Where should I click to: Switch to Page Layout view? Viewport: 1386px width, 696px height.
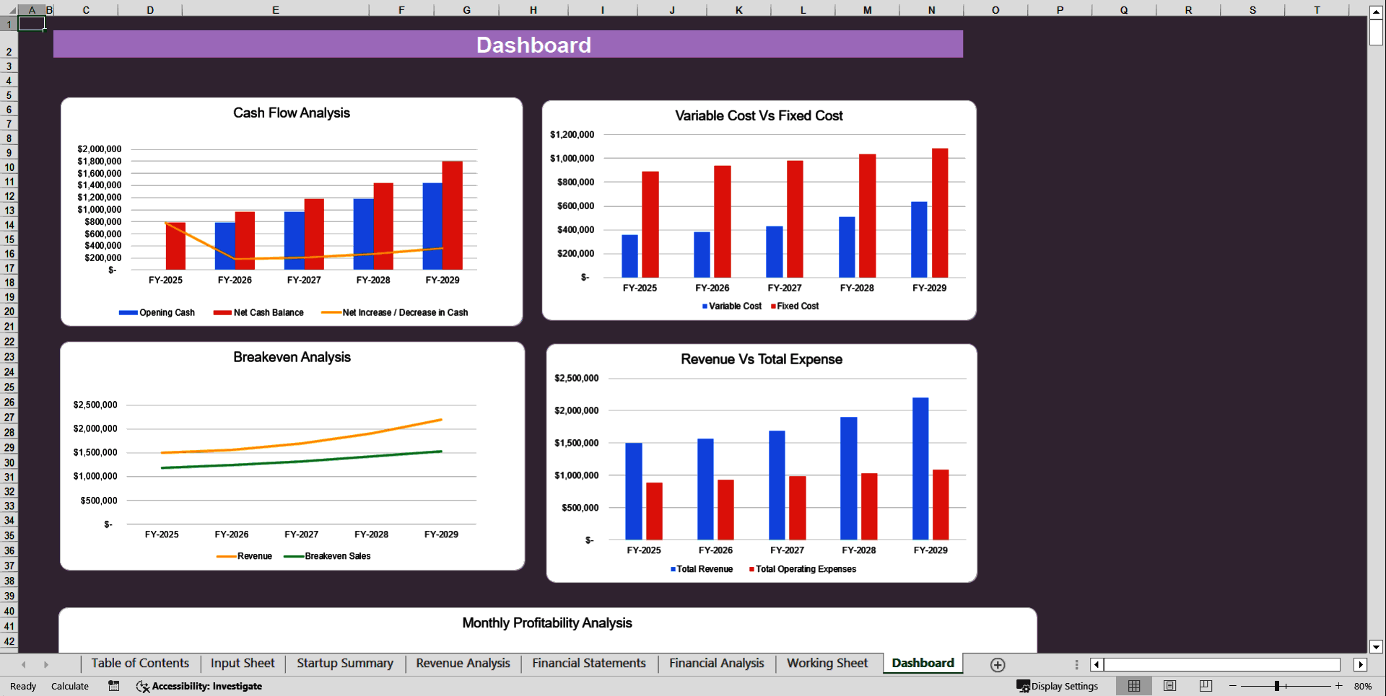pyautogui.click(x=1169, y=686)
